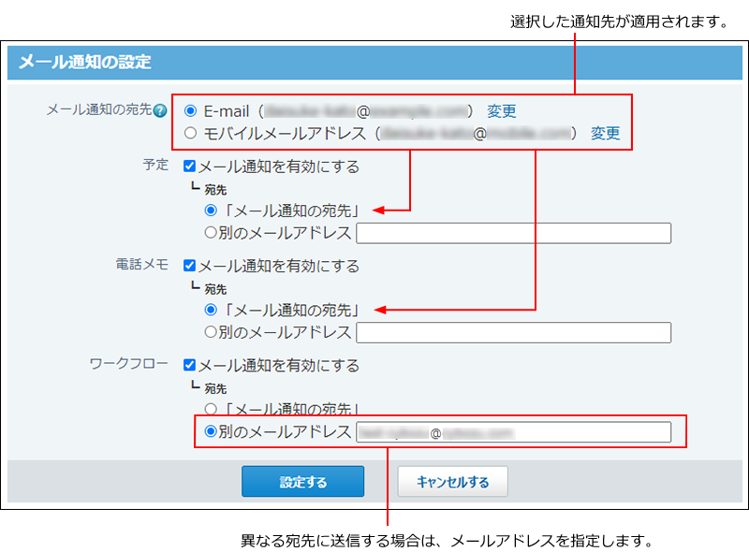
Task: Toggle ワークフロー mail notification checkbox
Action: coord(190,365)
